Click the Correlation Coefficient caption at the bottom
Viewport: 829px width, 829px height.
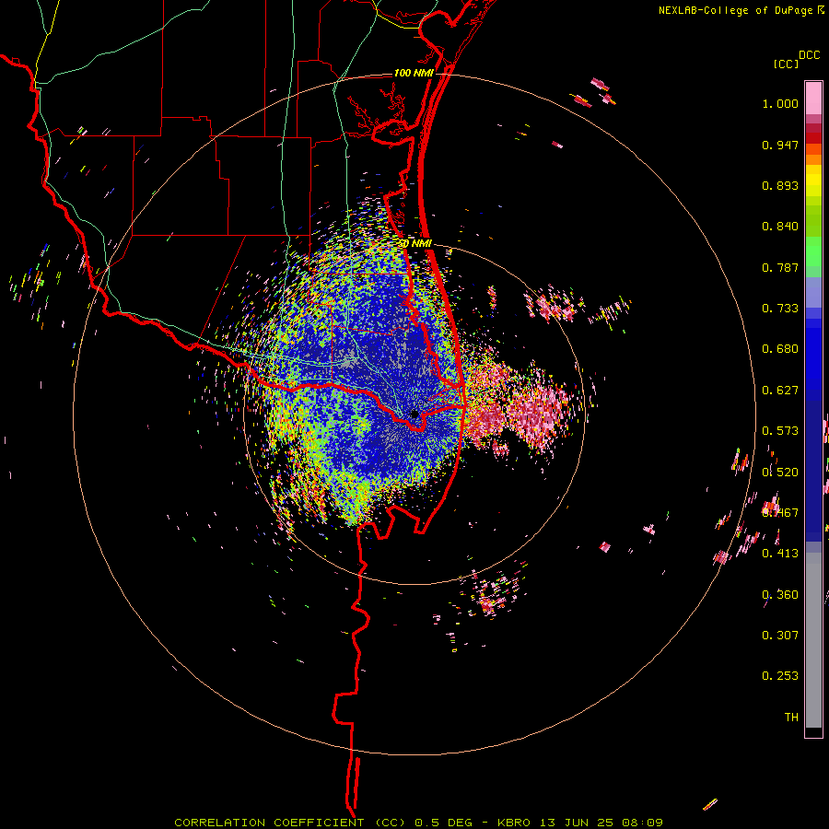(x=418, y=823)
